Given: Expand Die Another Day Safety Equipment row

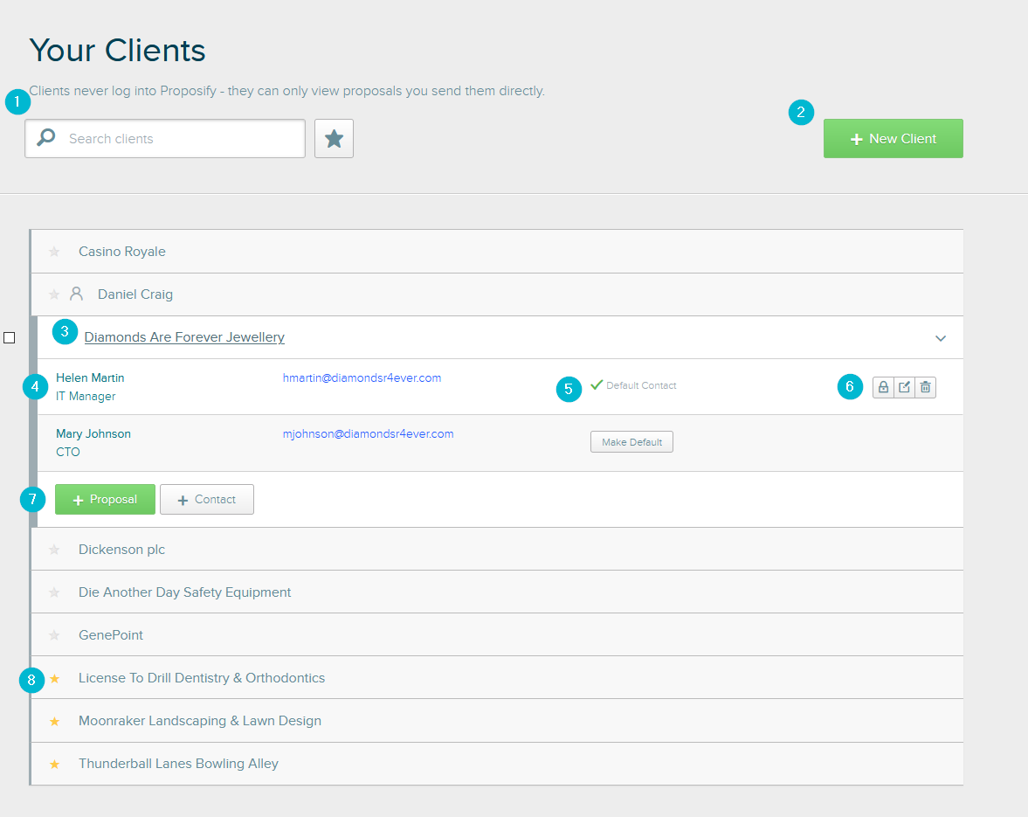Looking at the screenshot, I should click(497, 592).
